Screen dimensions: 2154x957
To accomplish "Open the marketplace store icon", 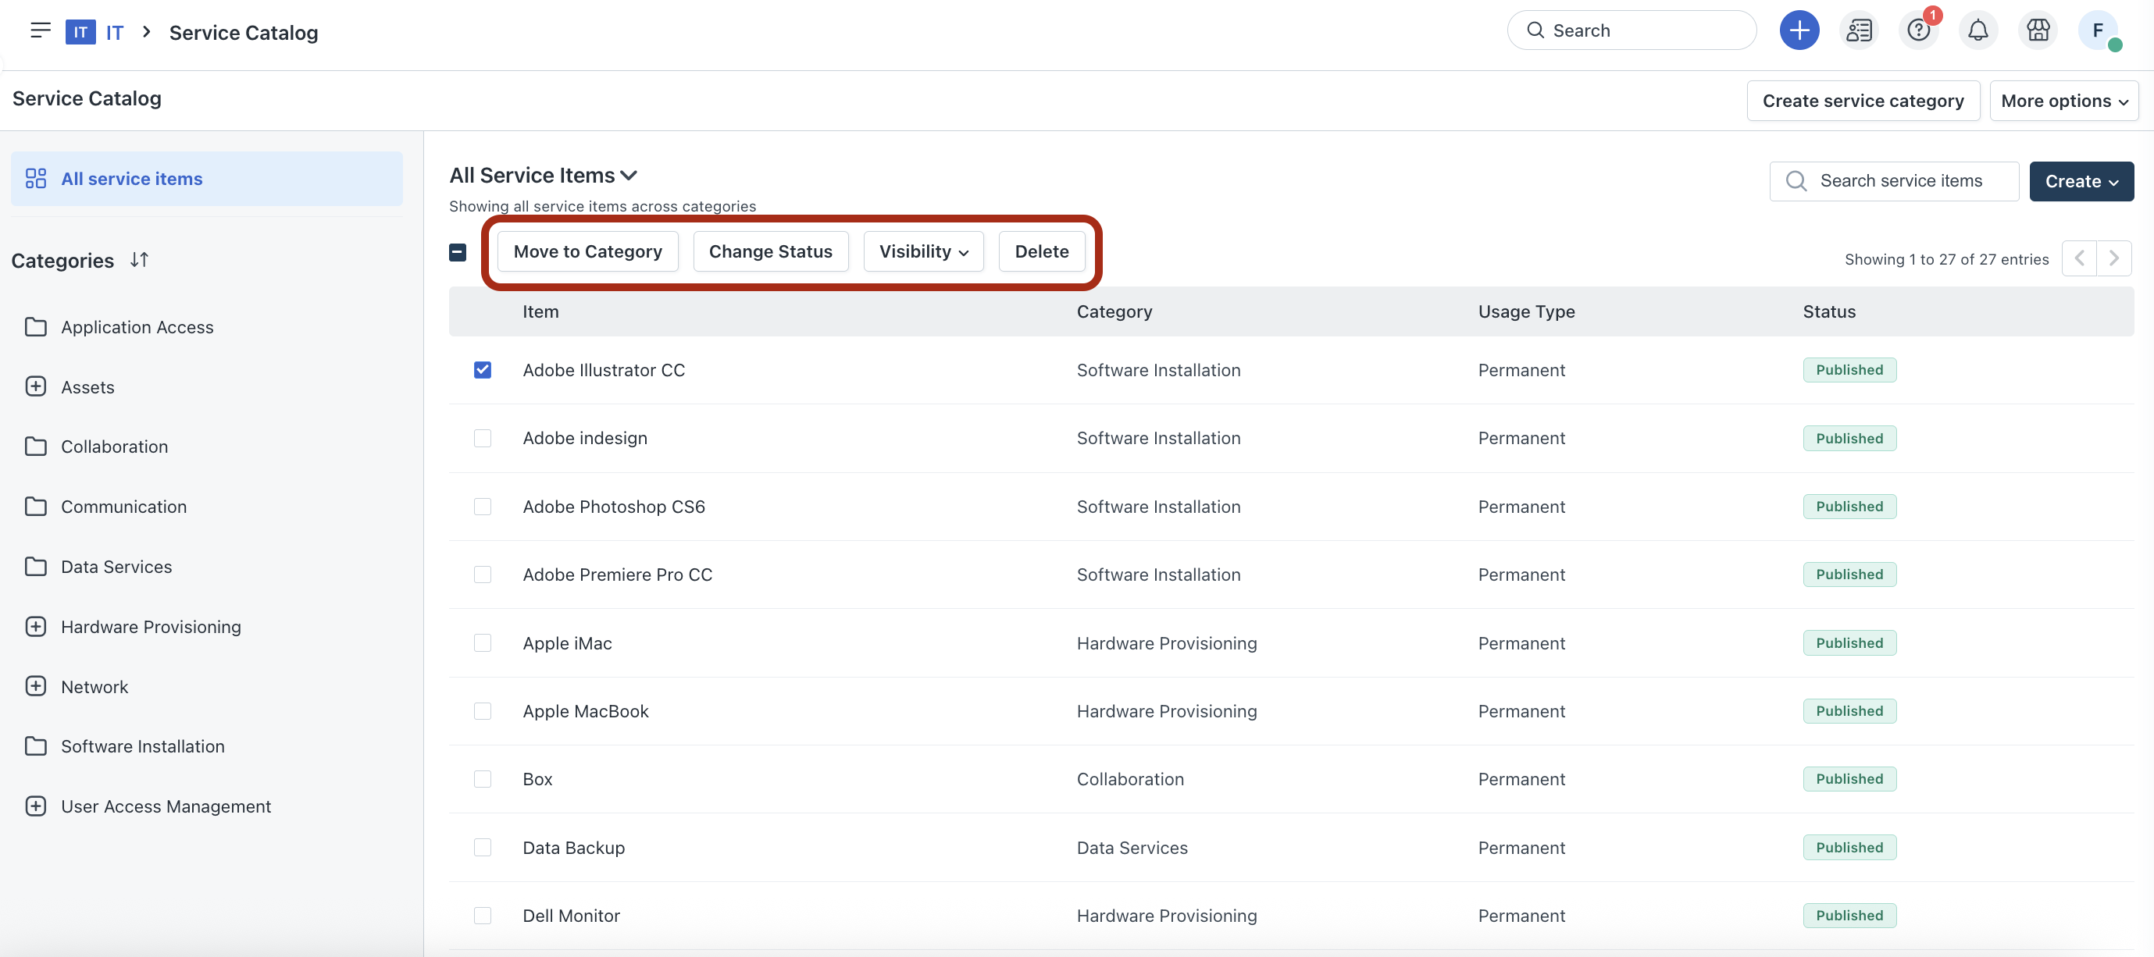I will 2038,31.
